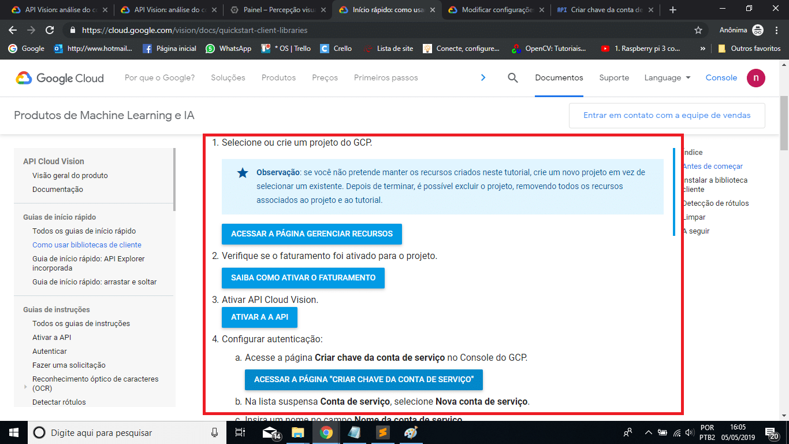Open the Language dropdown
This screenshot has height=444, width=789.
pos(667,77)
